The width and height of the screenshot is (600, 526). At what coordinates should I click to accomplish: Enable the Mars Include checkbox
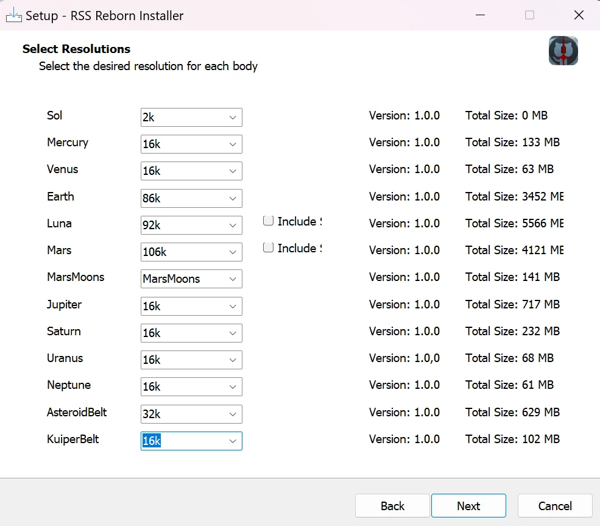click(x=268, y=247)
